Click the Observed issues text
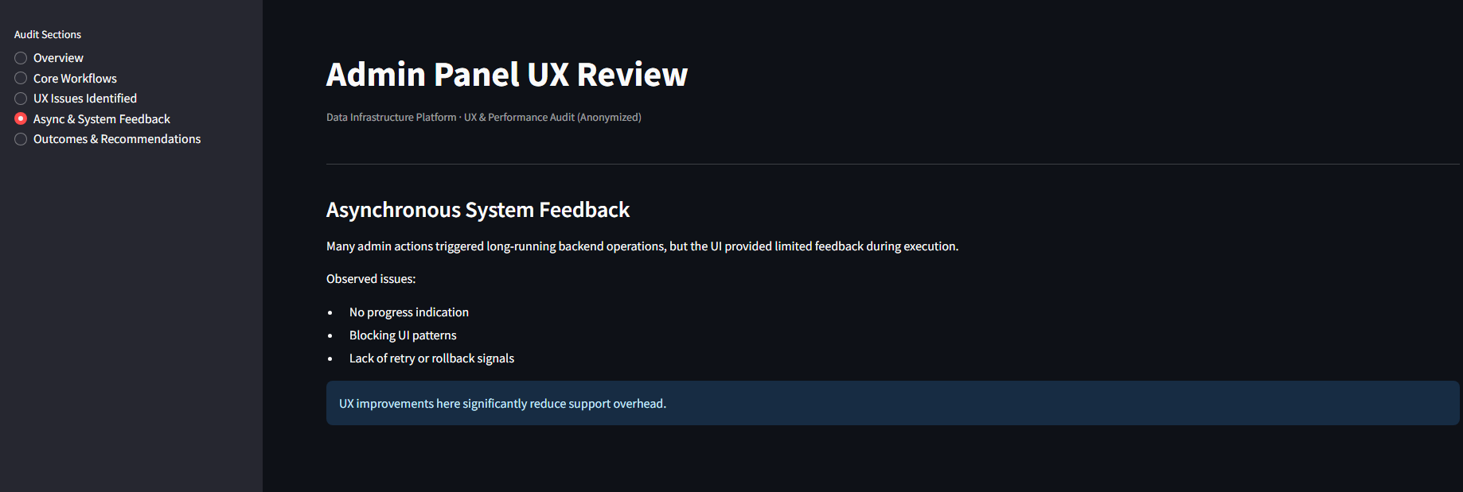Screen dimensions: 1463x492 point(371,279)
